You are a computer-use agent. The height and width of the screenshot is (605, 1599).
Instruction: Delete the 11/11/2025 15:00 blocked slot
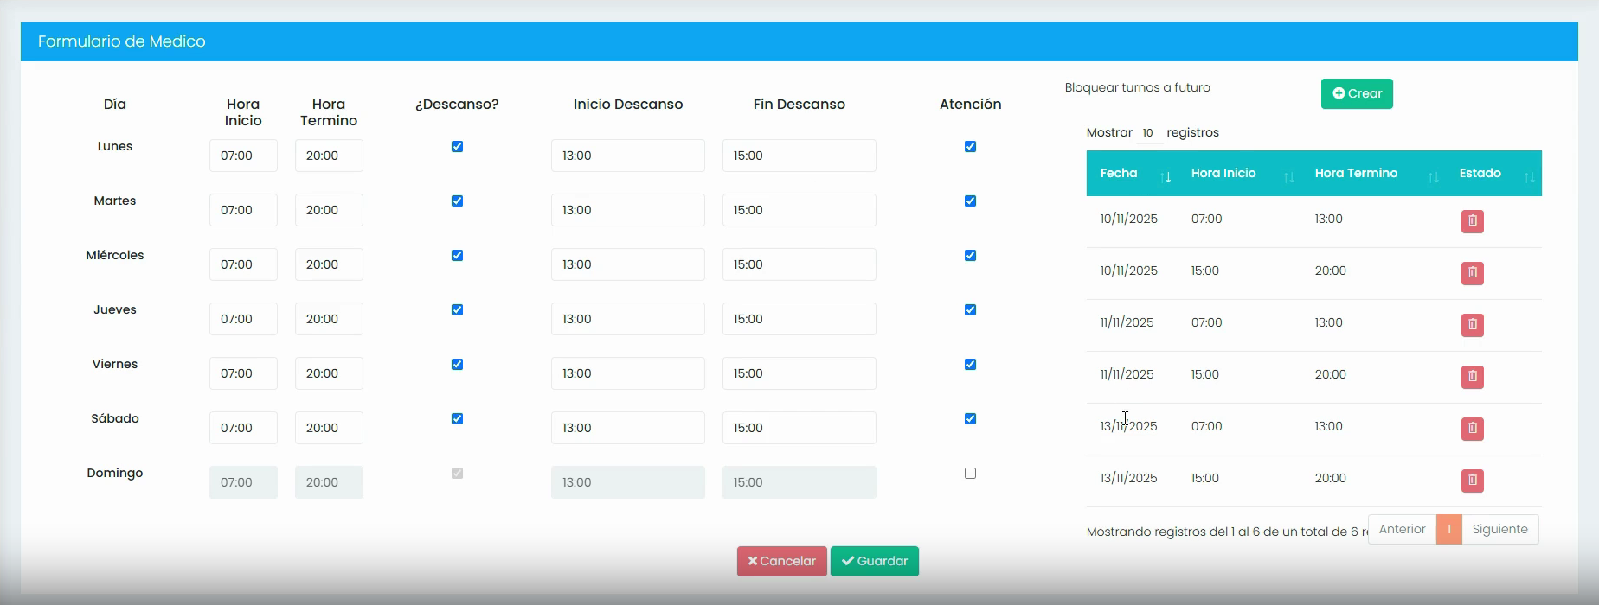tap(1473, 377)
